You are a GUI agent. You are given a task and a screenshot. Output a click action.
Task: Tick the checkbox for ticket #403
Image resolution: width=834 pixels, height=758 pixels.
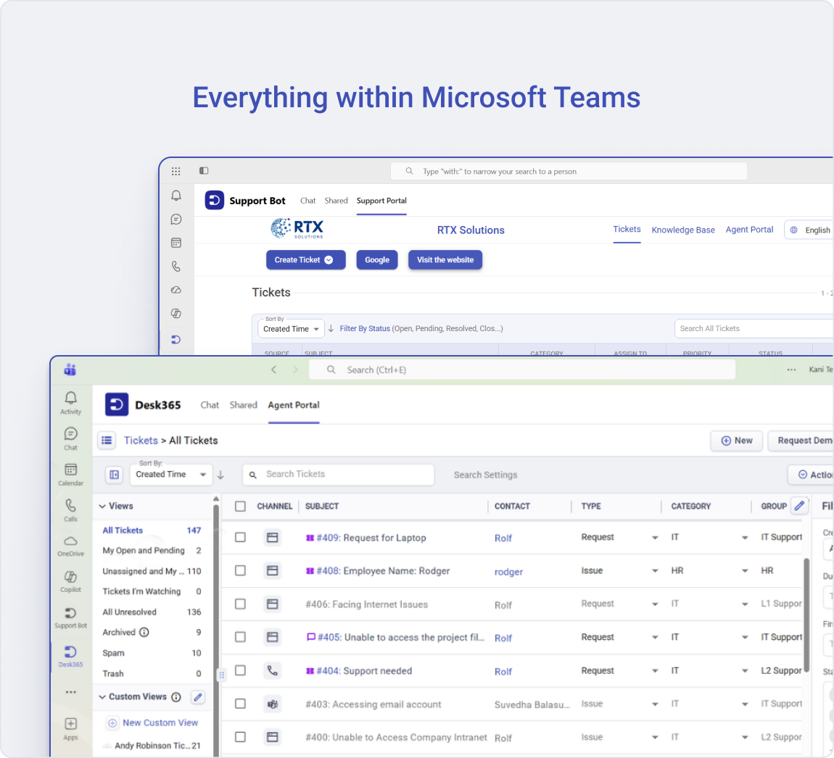point(241,704)
